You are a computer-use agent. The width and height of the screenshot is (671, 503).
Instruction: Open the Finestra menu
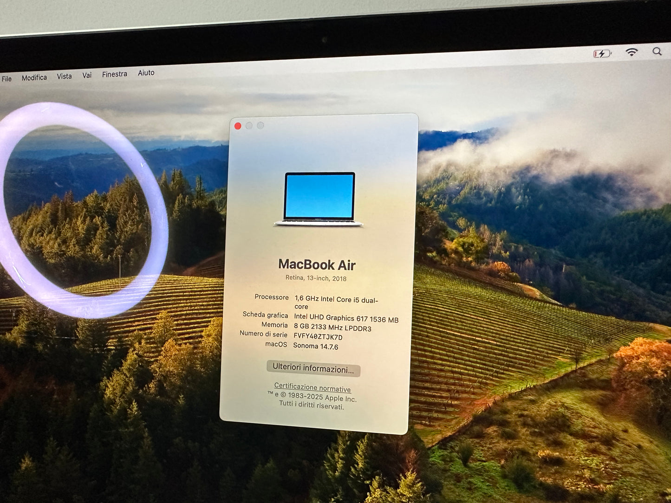114,74
